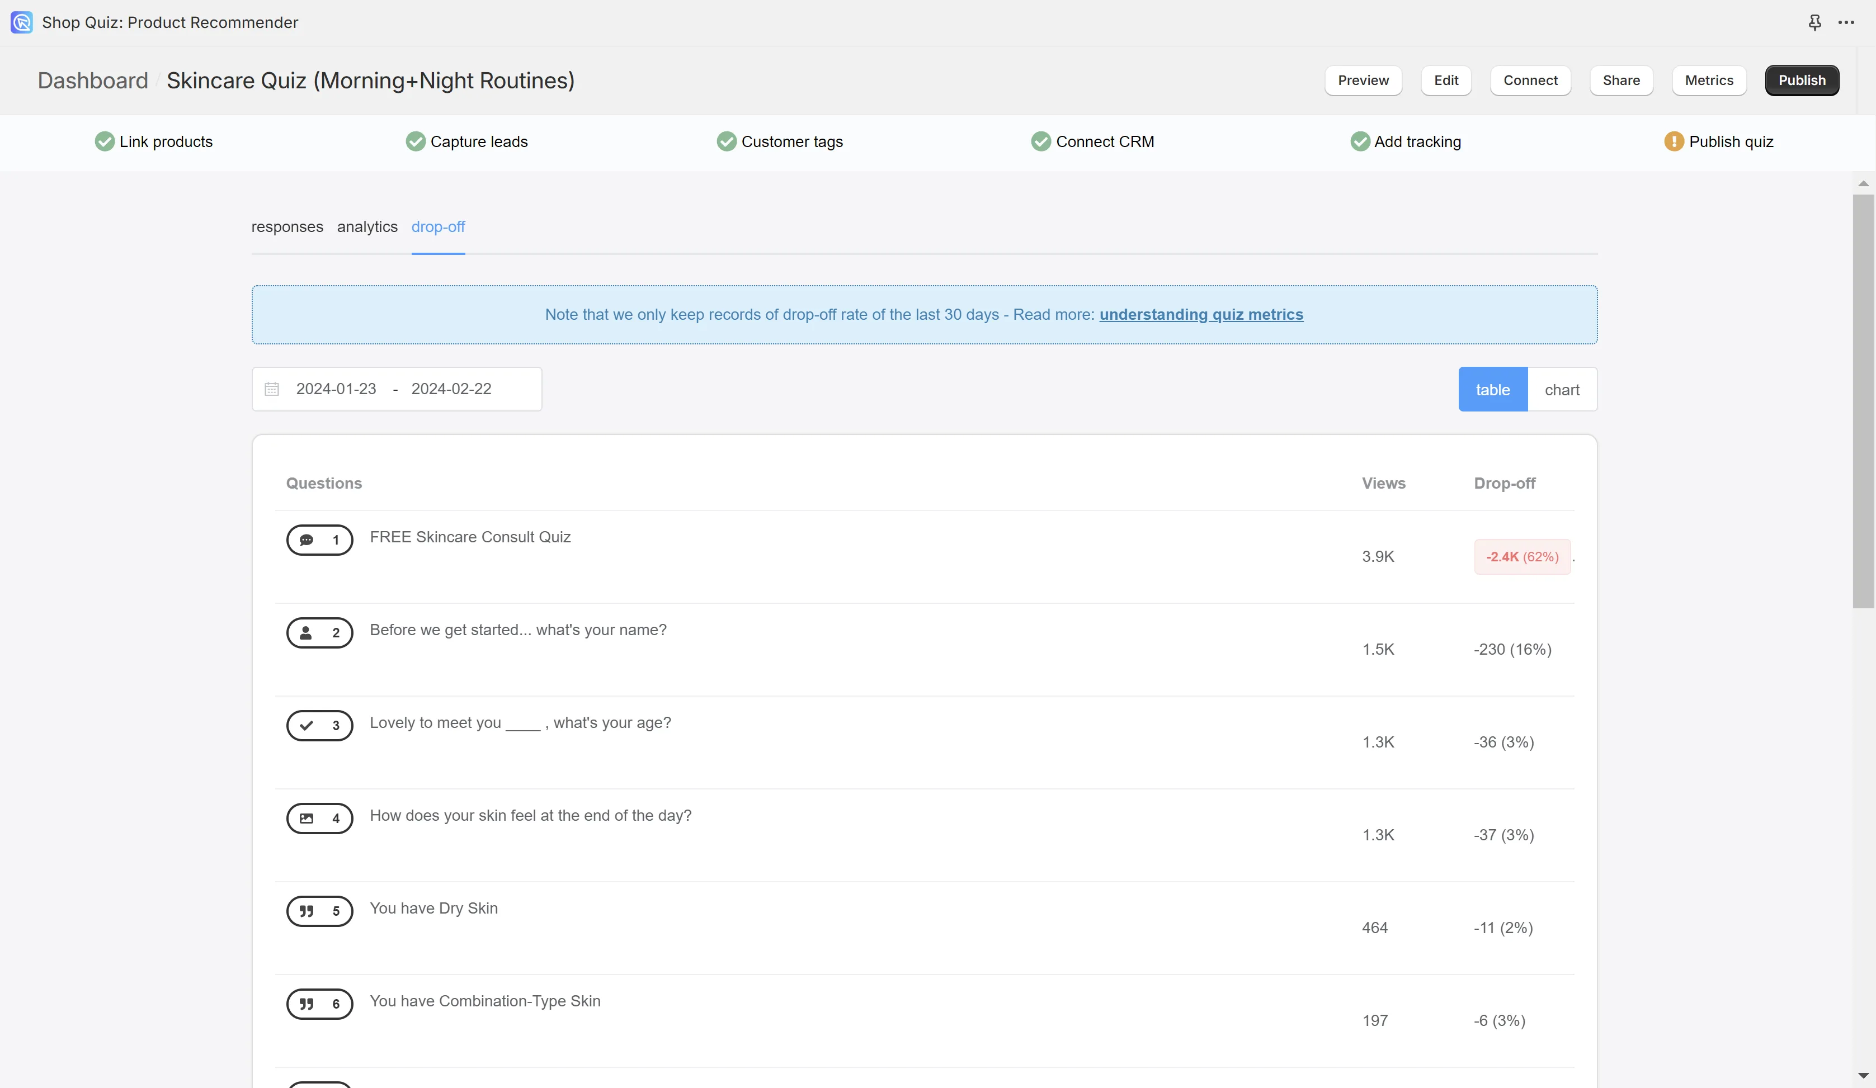
Task: Click question 2 person icon badge
Action: coord(319,633)
